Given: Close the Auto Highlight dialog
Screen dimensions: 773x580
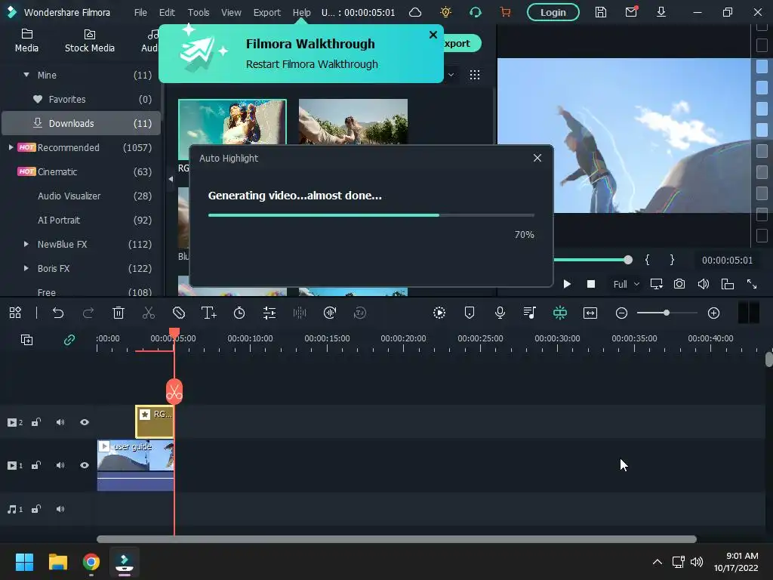Looking at the screenshot, I should click(x=537, y=158).
